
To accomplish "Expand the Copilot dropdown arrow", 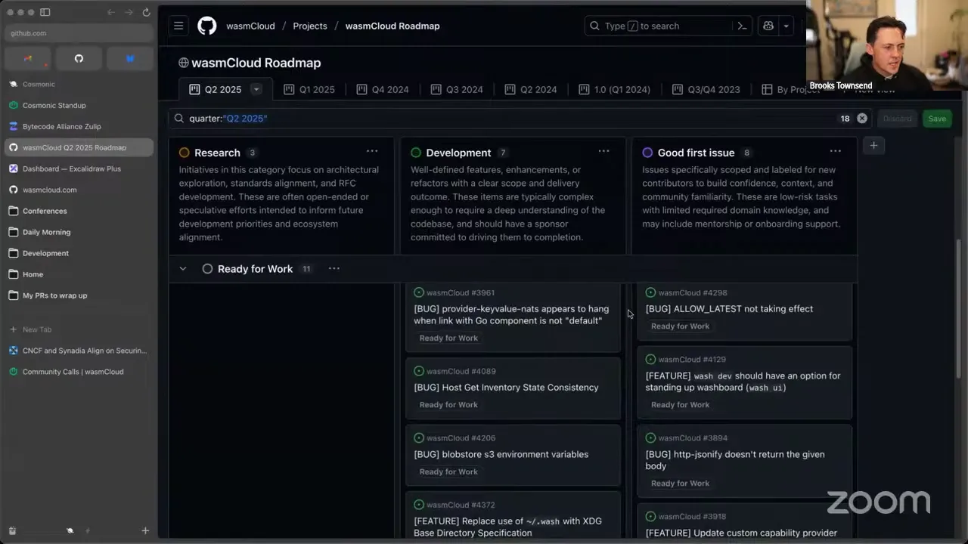I will point(786,26).
